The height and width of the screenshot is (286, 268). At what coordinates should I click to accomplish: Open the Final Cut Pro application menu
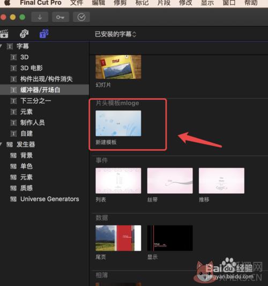[41, 3]
